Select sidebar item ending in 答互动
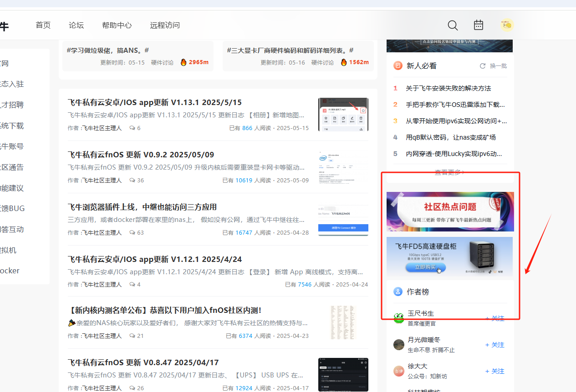Screen dimensions: 576x392 12,229
